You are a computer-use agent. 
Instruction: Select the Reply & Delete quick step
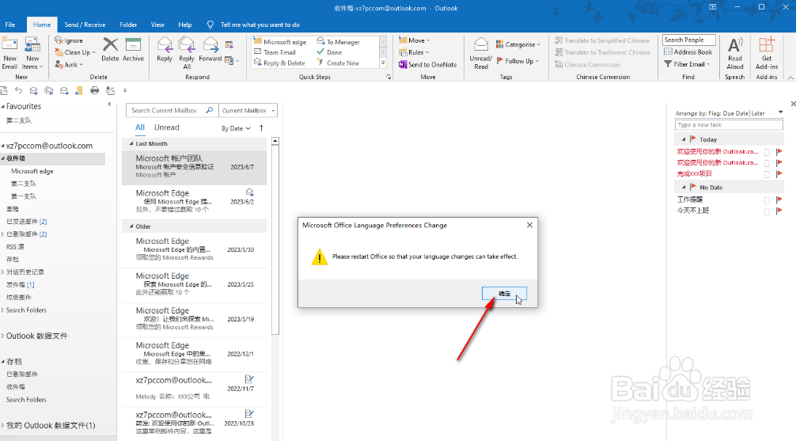[280, 63]
